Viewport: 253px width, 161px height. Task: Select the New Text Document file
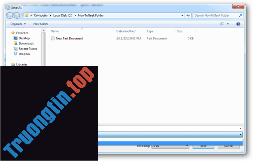click(x=69, y=38)
